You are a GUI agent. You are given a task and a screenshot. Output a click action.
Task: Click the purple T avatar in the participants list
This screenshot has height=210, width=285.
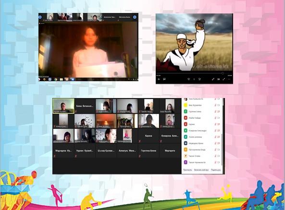click(x=186, y=162)
